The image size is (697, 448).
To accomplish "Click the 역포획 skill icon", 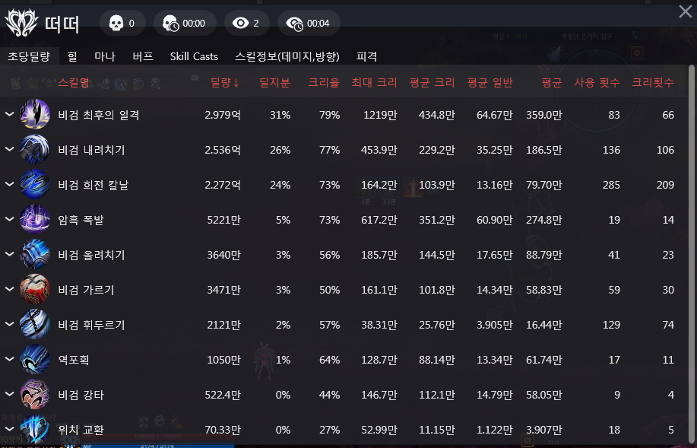I will [35, 360].
